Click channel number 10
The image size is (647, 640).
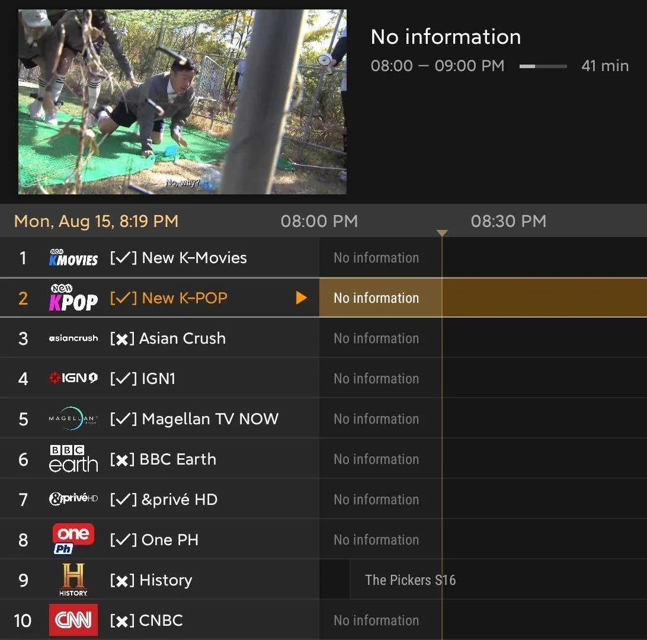pos(23,620)
